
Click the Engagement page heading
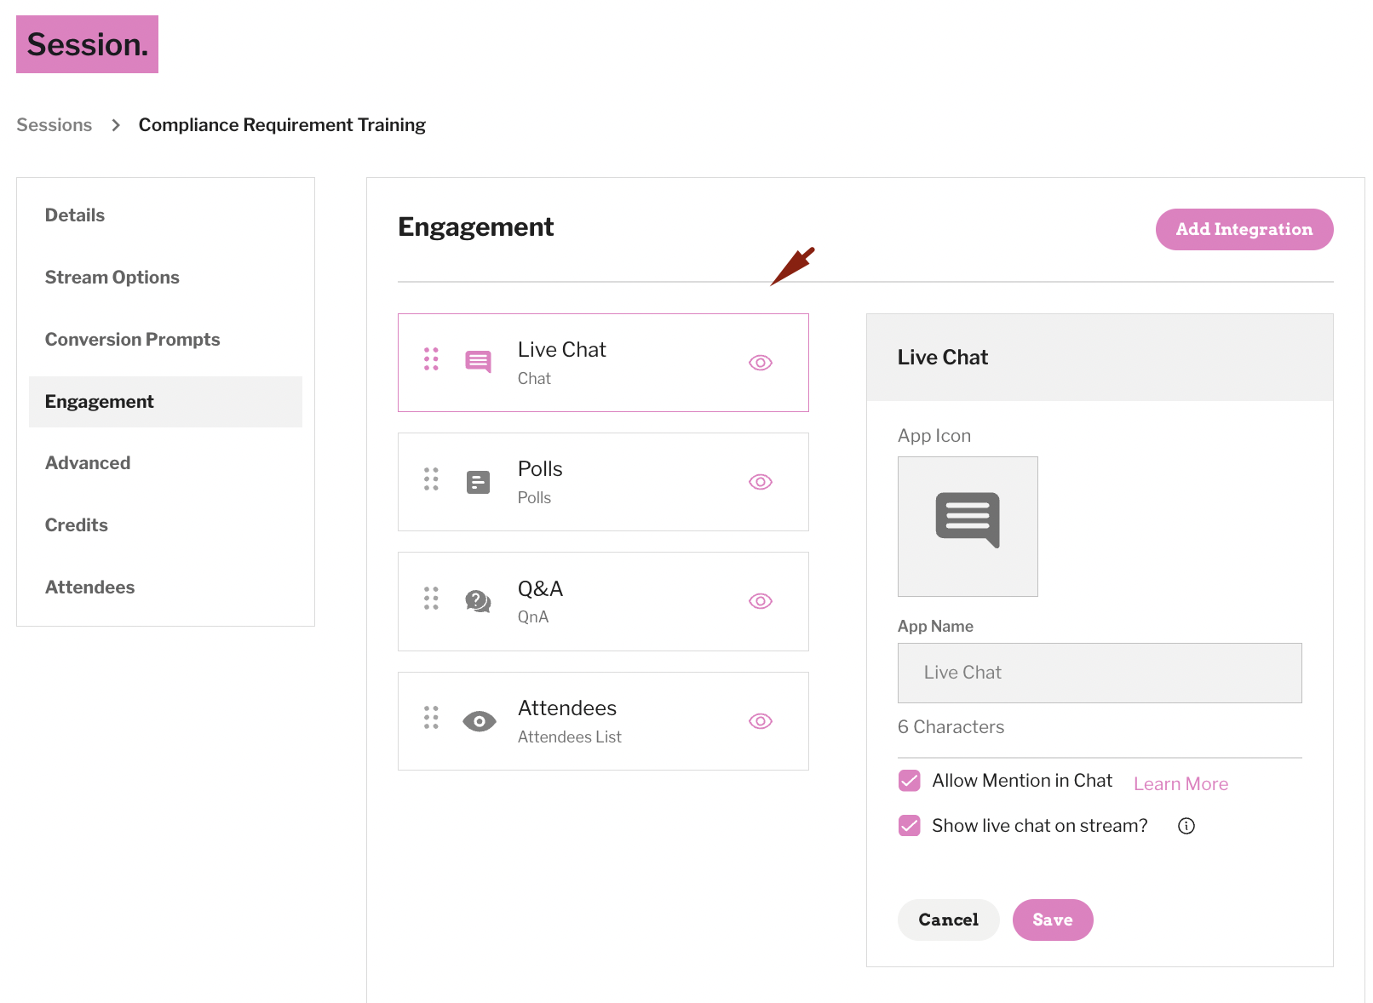475,227
